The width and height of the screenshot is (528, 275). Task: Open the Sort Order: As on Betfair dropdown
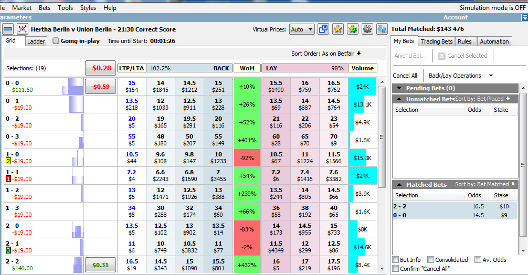pos(326,54)
